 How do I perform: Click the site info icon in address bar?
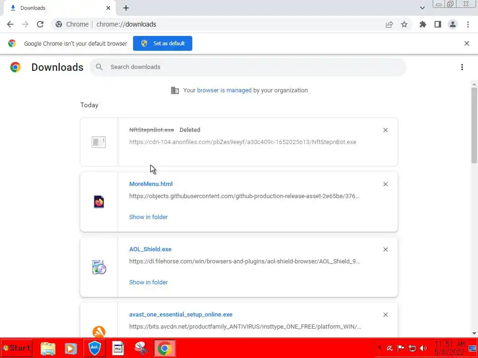59,24
